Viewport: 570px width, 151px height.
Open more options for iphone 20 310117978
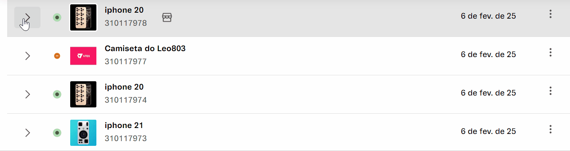click(550, 14)
